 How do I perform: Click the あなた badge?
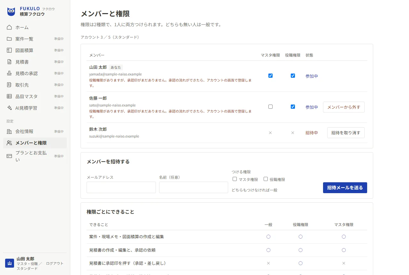(116, 67)
